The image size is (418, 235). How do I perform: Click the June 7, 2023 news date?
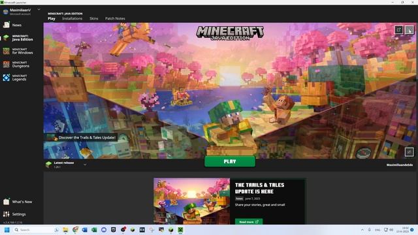[x=253, y=198]
